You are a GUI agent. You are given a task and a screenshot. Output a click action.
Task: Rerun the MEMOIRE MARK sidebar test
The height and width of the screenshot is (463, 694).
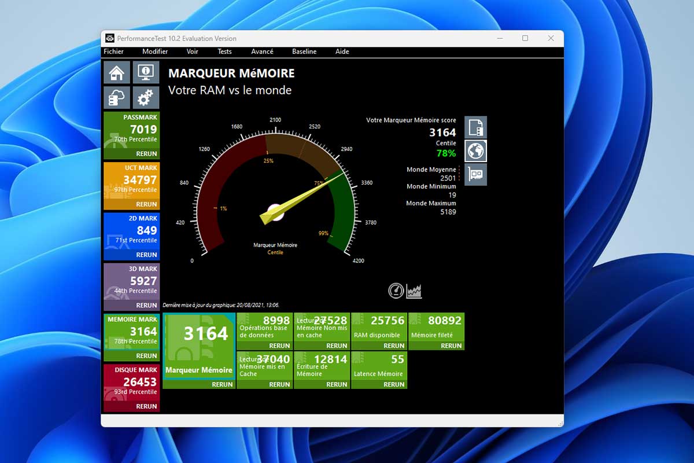point(147,356)
